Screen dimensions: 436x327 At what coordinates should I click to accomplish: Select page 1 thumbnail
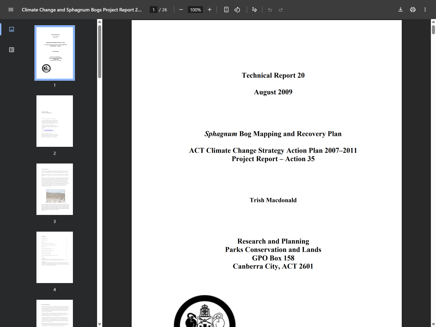point(54,53)
